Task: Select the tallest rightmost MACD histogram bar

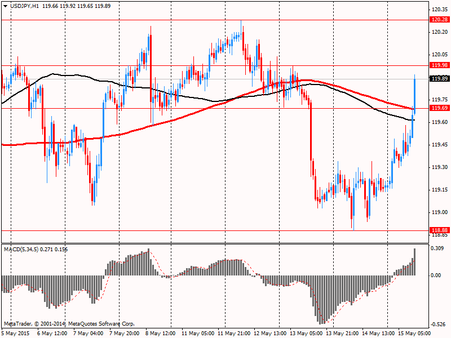Action: [415, 262]
